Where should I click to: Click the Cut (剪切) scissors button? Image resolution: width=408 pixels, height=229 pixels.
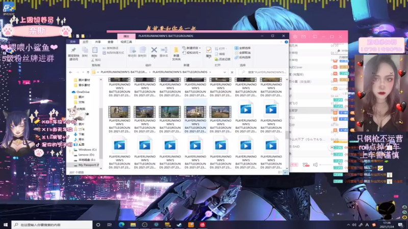click(96, 60)
